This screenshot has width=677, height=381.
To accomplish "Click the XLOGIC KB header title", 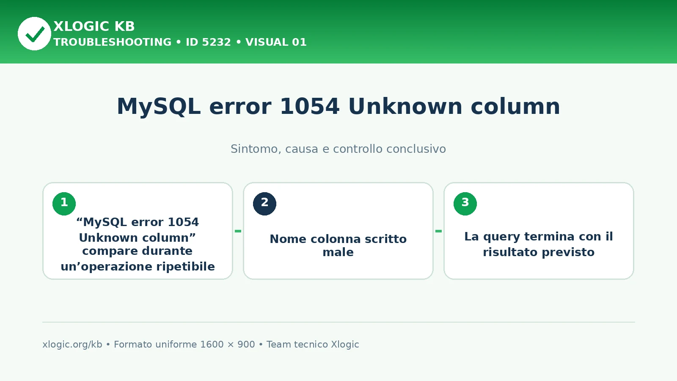I will pyautogui.click(x=94, y=26).
